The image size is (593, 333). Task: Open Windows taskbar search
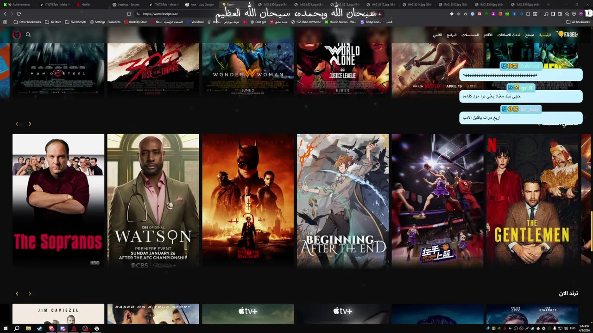point(17,328)
